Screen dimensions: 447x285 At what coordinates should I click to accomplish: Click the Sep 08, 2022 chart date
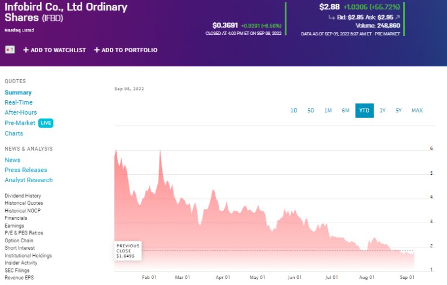coord(129,89)
